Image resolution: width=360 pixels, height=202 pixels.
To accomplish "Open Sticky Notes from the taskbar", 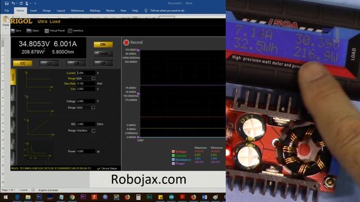I will point(160,197).
